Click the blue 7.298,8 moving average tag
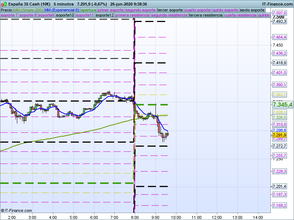Screen dimensions: 294x220 click(x=279, y=130)
